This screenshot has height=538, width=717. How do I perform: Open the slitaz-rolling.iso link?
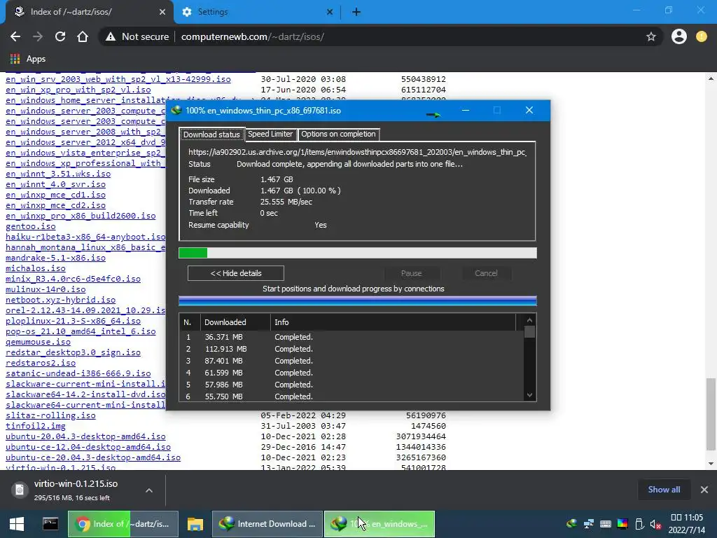[50, 415]
